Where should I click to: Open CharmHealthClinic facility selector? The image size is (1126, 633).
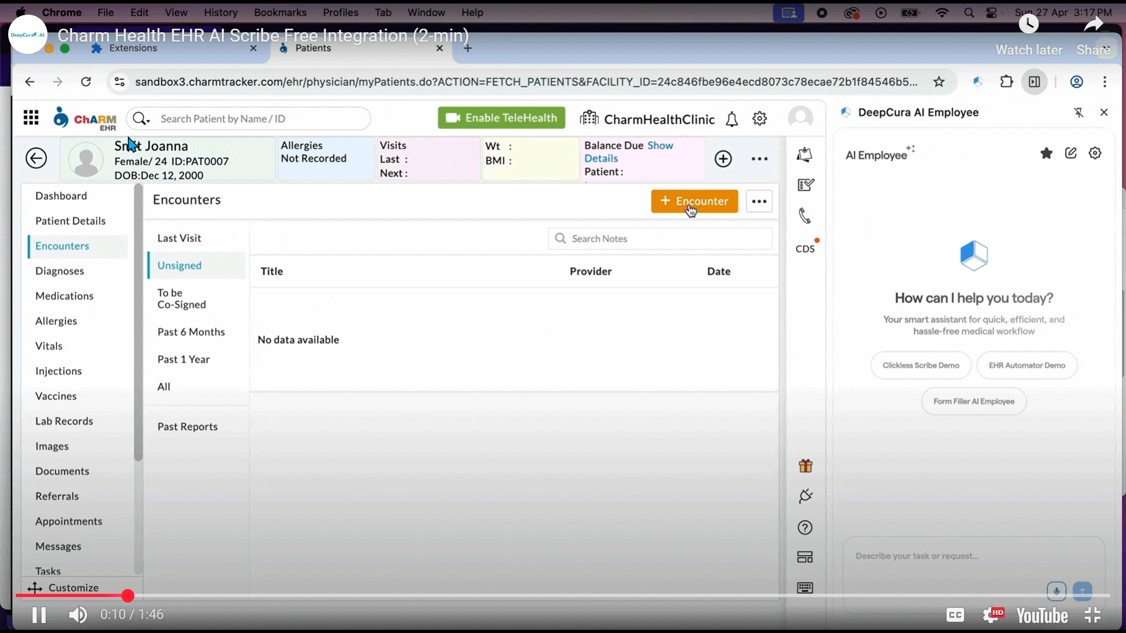point(647,119)
